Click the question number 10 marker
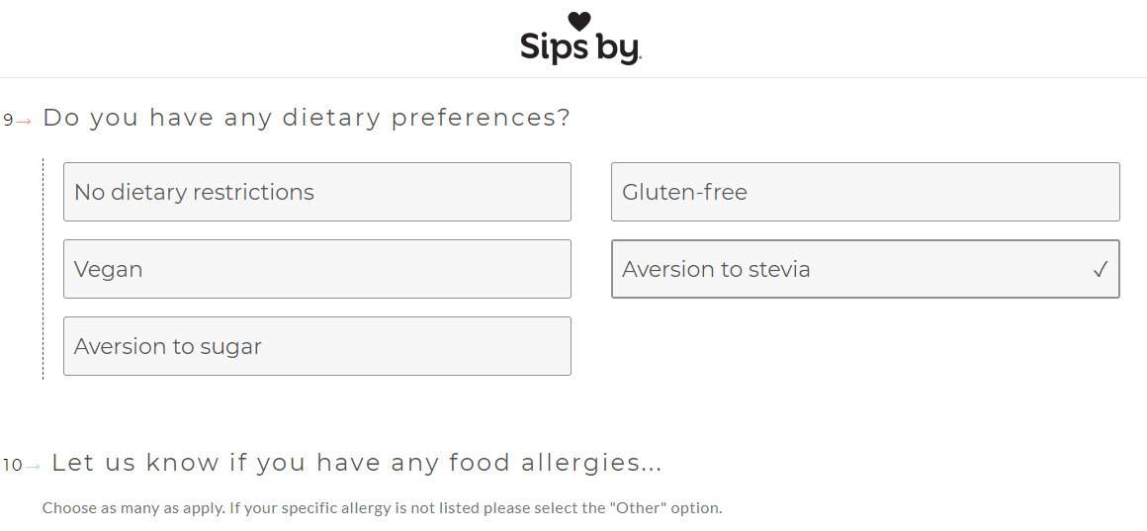This screenshot has width=1147, height=531. point(13,465)
